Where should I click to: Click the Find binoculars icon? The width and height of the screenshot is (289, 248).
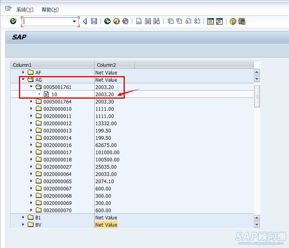tap(148, 21)
